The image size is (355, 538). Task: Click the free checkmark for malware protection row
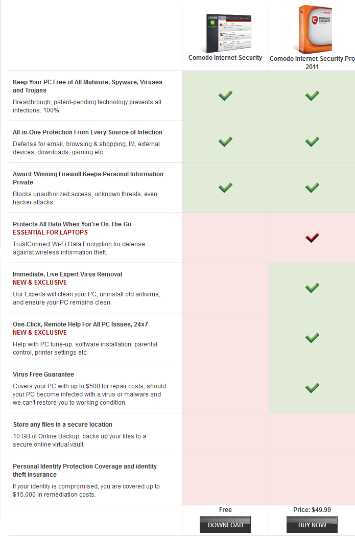(x=225, y=96)
